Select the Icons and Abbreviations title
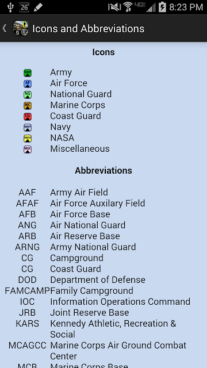The image size is (207, 368). pos(88,29)
